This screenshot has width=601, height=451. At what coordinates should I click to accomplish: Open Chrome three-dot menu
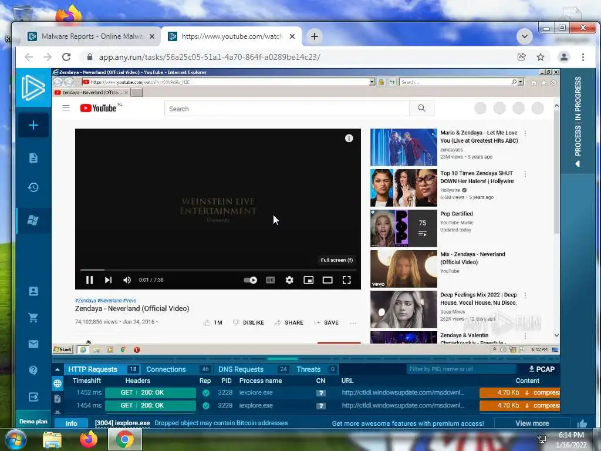[583, 57]
